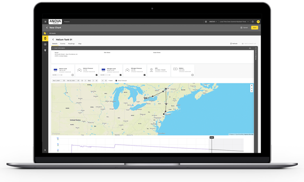The width and height of the screenshot is (304, 182).
Task: Click the yellow Save button
Action: point(254,28)
